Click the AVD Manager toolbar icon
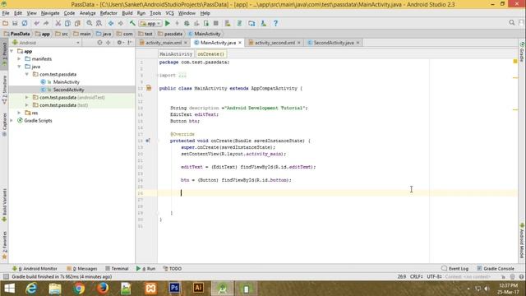The height and width of the screenshot is (296, 526). point(228,23)
